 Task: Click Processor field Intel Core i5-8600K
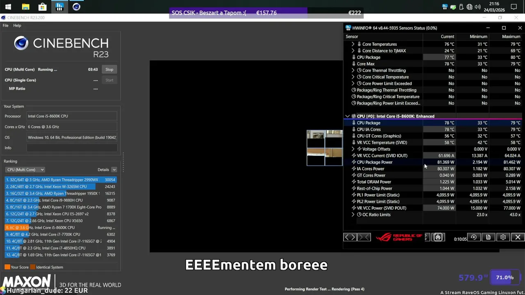[72, 116]
